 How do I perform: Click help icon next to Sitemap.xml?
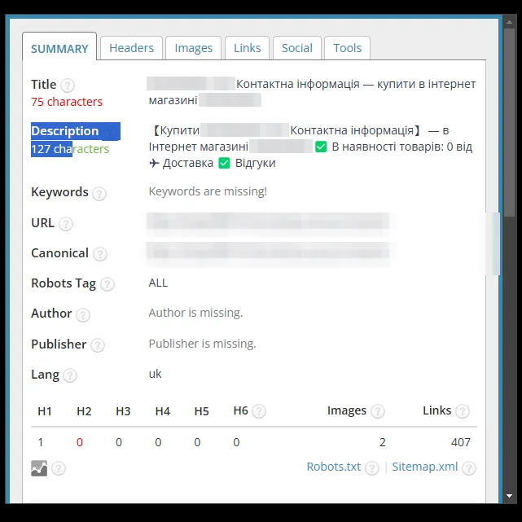click(x=469, y=468)
